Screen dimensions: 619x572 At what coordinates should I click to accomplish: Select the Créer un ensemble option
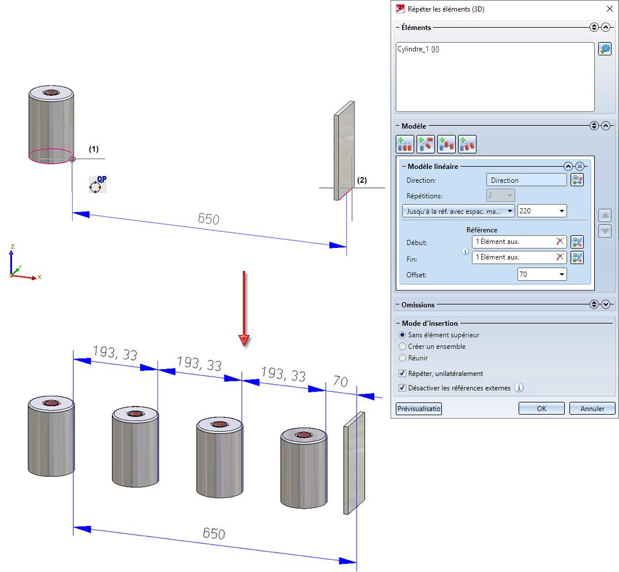[x=402, y=347]
